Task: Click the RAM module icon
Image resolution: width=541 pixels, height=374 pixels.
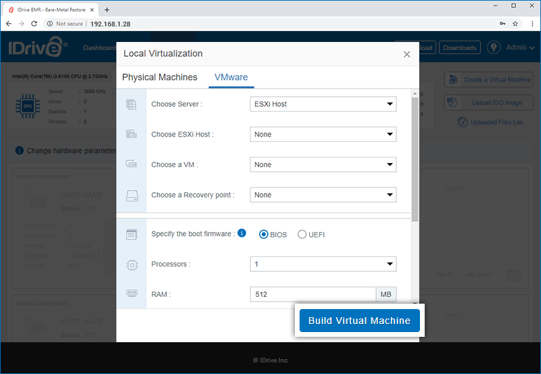Action: (x=132, y=294)
